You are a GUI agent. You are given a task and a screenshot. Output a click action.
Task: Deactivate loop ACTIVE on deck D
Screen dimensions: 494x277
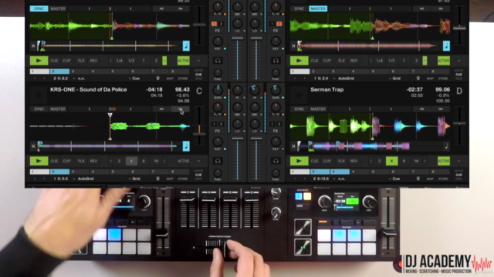pos(444,161)
